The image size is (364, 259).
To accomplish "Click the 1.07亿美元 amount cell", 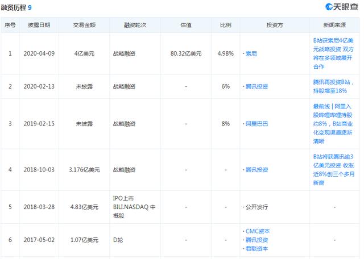I will coord(84,240).
